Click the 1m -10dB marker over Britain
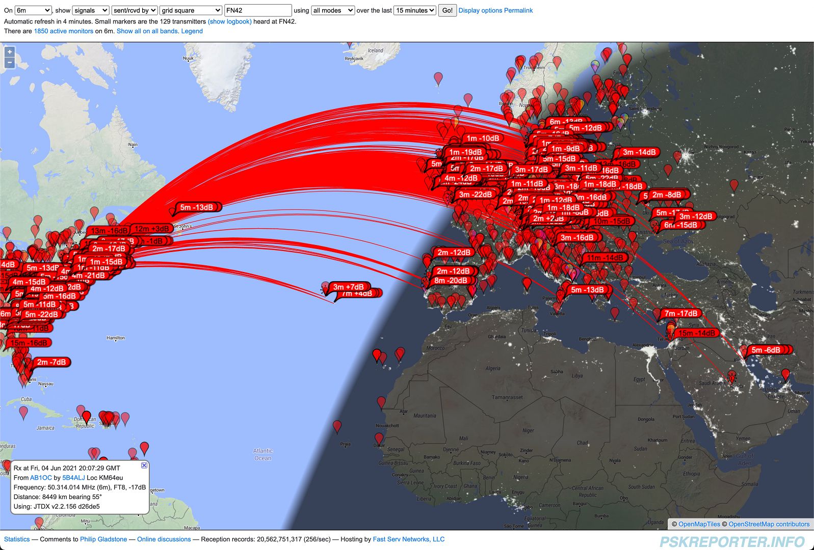 click(483, 139)
